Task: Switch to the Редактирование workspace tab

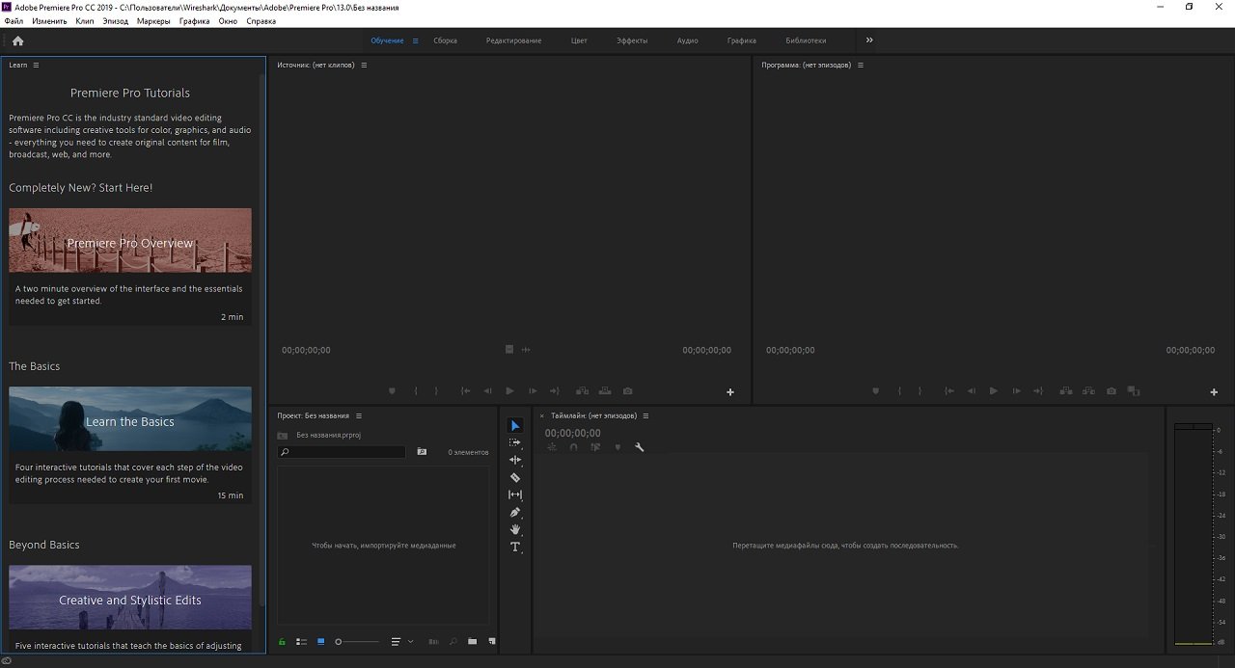Action: coord(513,40)
